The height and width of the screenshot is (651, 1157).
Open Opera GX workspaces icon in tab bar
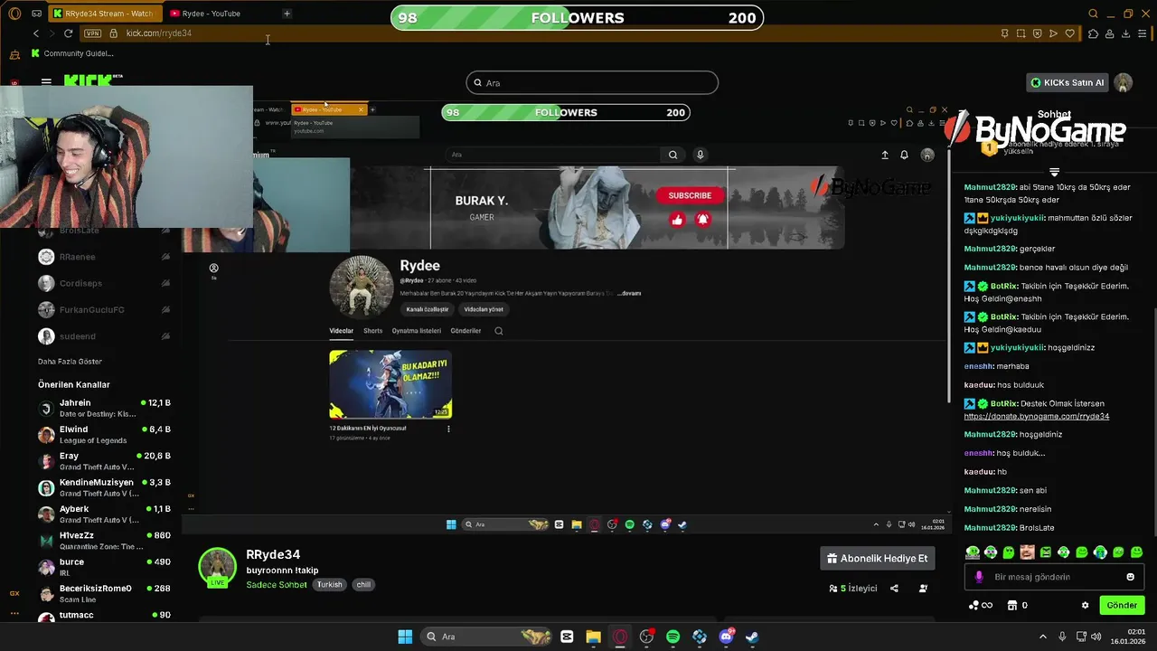pyautogui.click(x=36, y=14)
